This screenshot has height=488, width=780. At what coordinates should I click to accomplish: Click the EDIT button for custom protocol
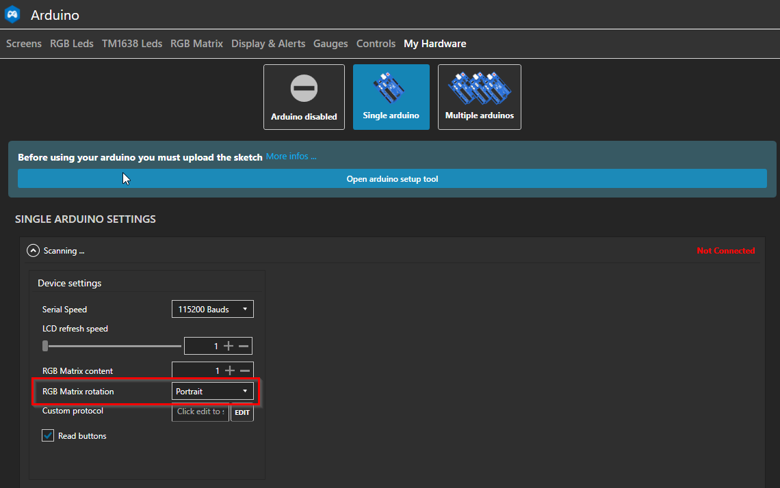pyautogui.click(x=242, y=412)
